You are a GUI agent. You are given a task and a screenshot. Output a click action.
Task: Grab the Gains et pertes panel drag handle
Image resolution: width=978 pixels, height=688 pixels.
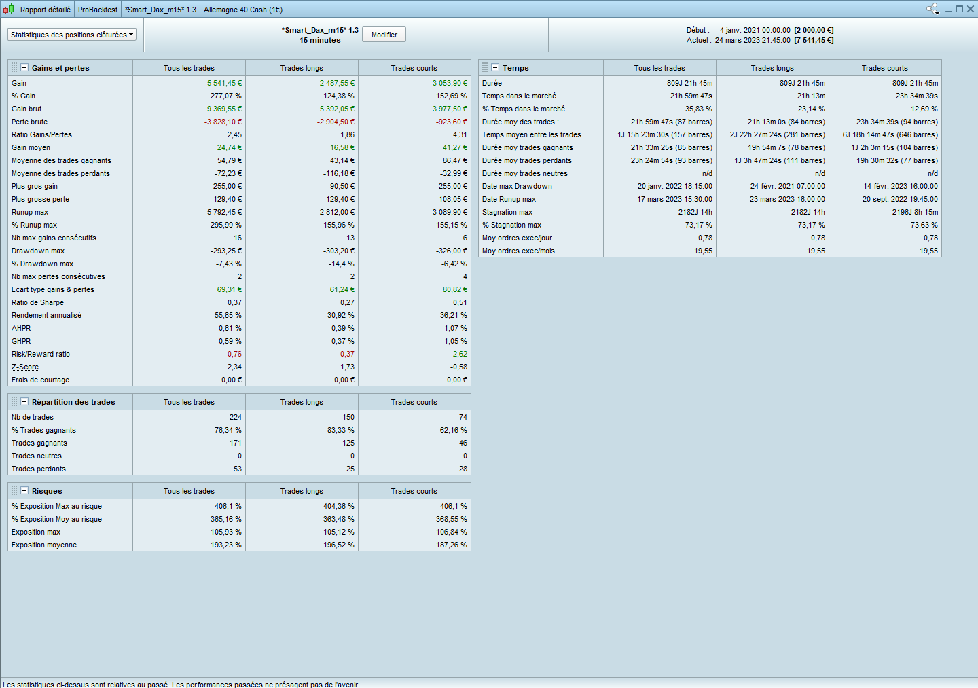click(x=14, y=68)
